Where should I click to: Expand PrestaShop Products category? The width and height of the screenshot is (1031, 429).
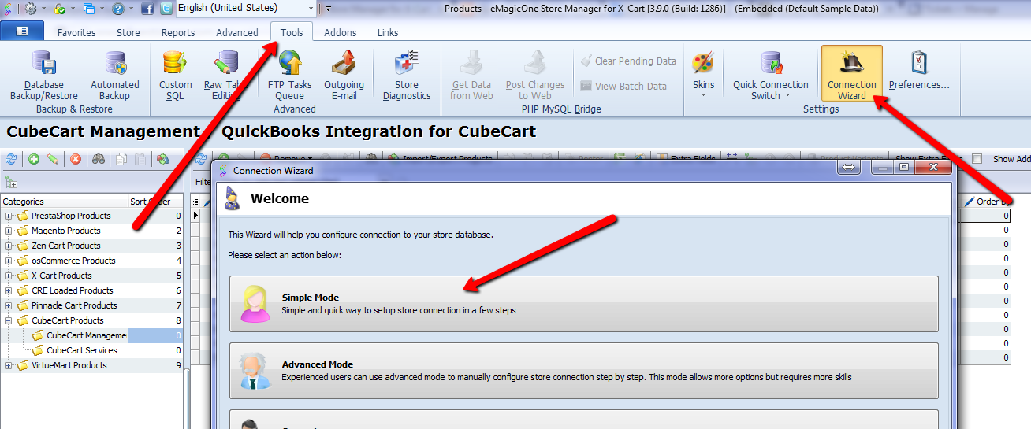tap(9, 216)
